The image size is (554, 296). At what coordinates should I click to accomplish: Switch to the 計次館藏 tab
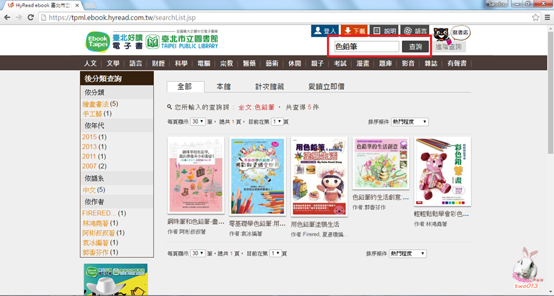pos(270,87)
